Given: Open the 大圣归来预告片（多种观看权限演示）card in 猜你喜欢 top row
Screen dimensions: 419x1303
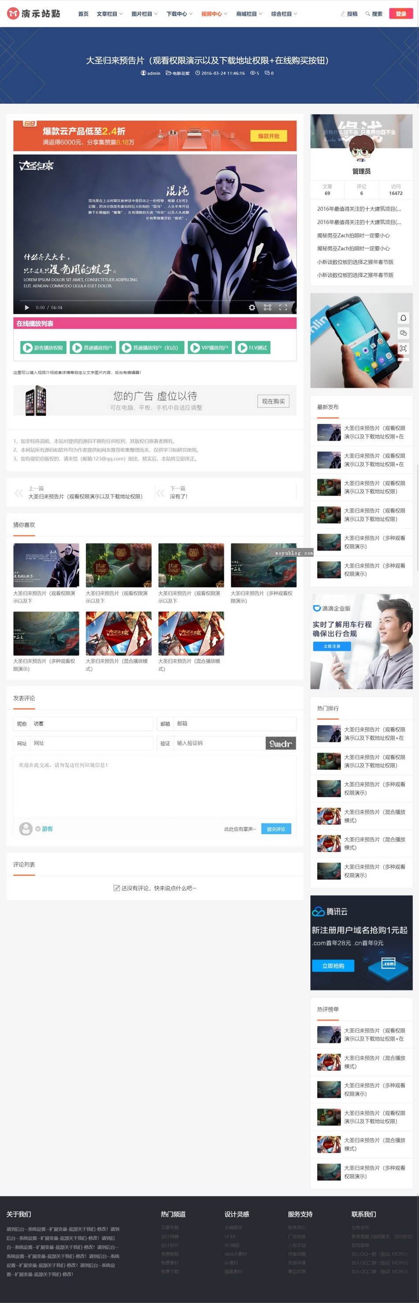Looking at the screenshot, I should tap(264, 574).
